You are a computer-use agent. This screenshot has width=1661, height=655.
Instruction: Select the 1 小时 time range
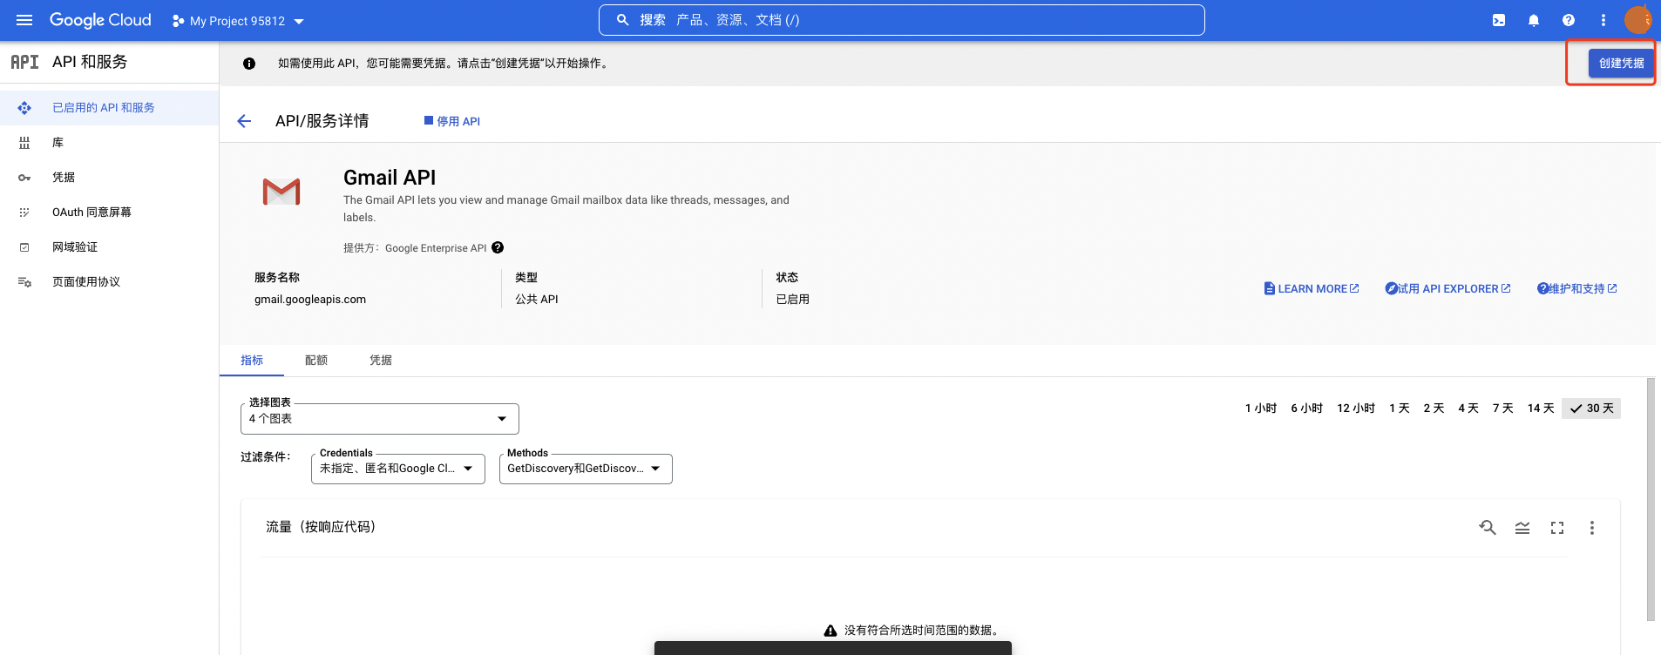(x=1260, y=409)
